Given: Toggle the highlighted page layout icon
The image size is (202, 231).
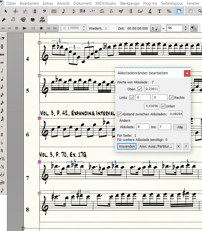Looking at the screenshot, I should 179,11.
